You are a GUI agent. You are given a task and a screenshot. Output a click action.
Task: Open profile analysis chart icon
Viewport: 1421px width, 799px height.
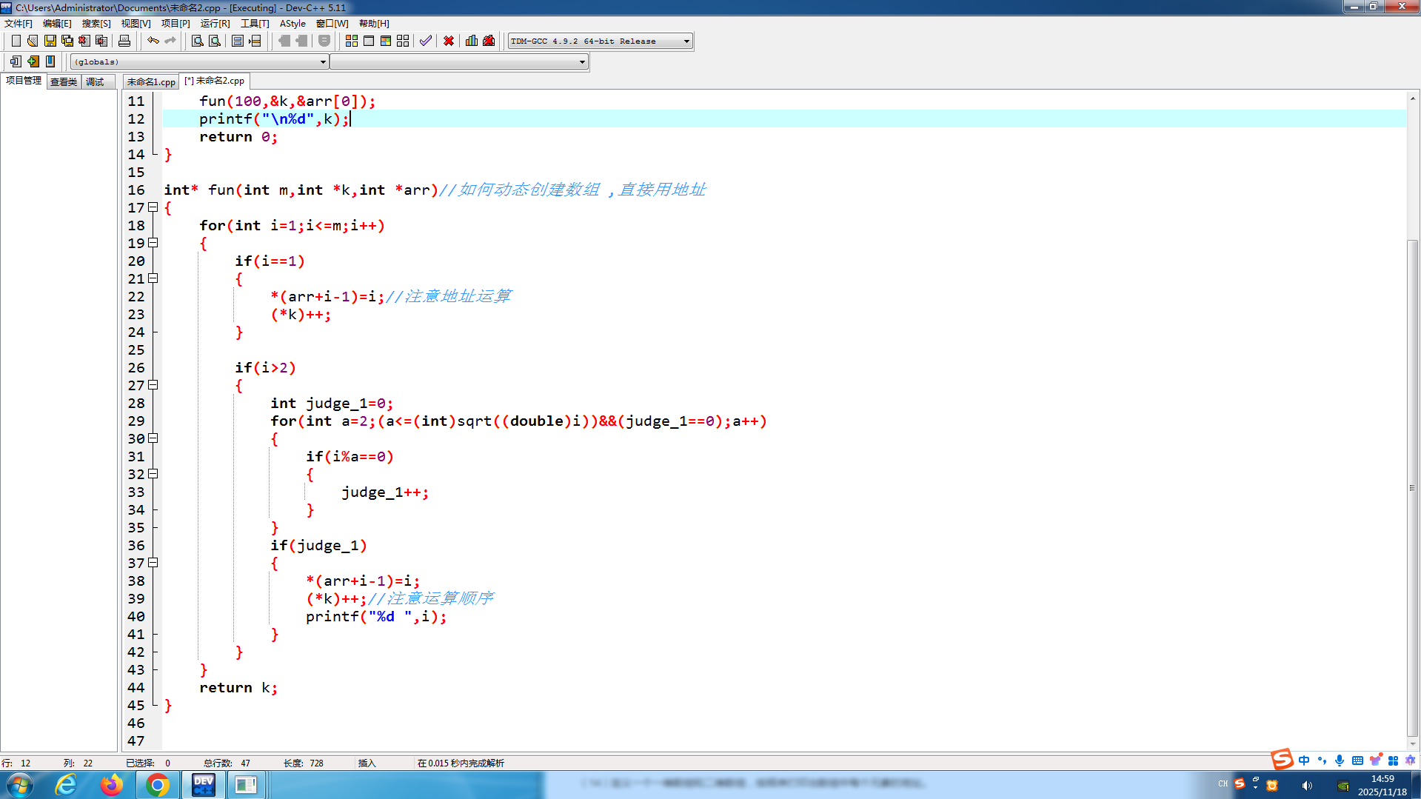point(472,41)
